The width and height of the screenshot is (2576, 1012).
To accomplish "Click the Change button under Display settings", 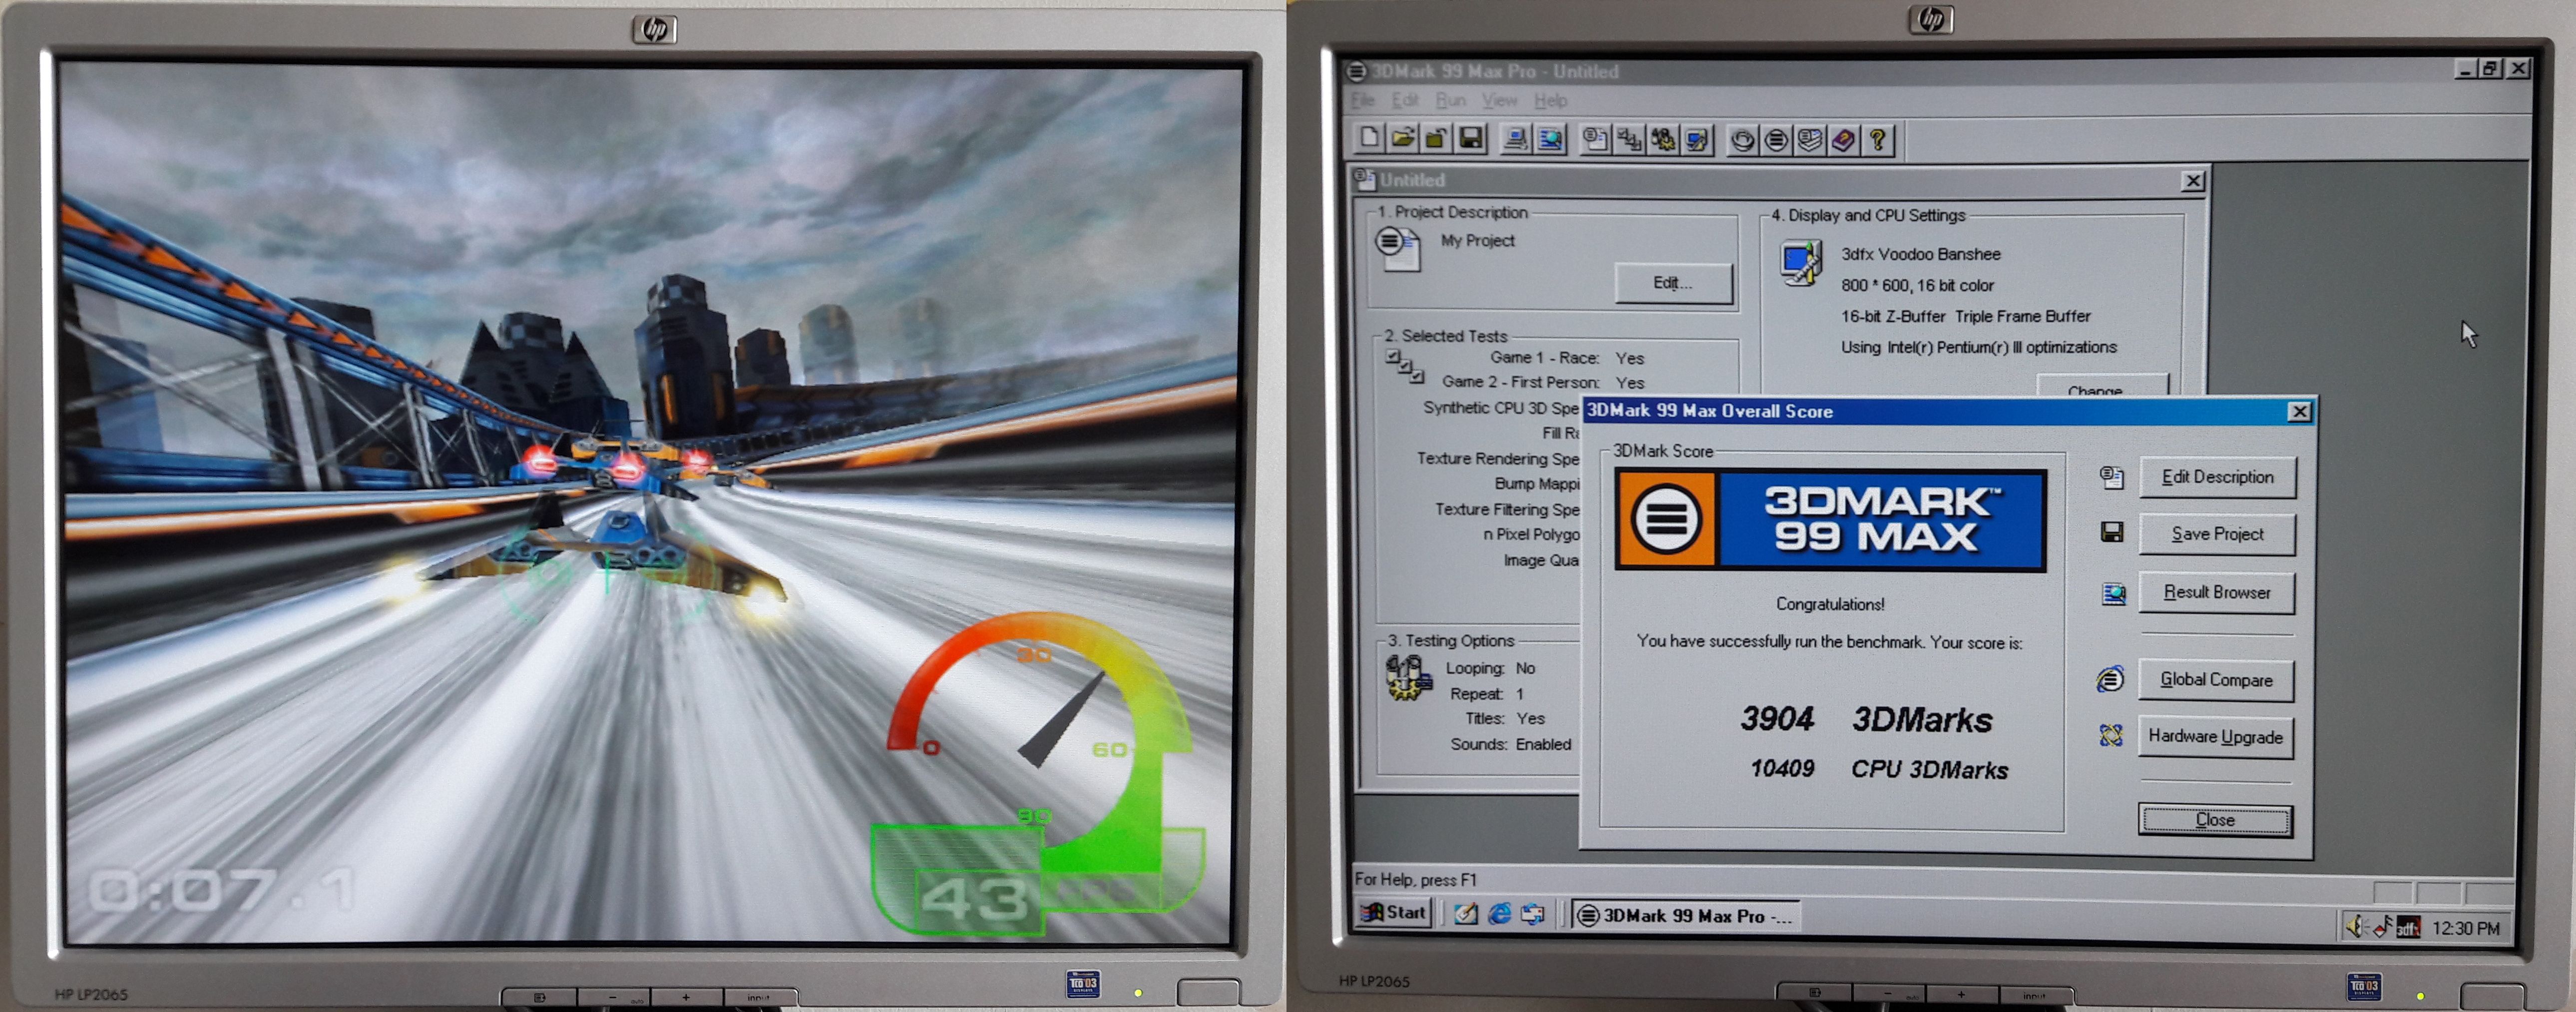I will pyautogui.click(x=2103, y=387).
